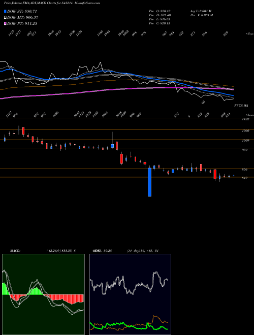Click the 'Pre L: 816.05' value

[x=160, y=19]
